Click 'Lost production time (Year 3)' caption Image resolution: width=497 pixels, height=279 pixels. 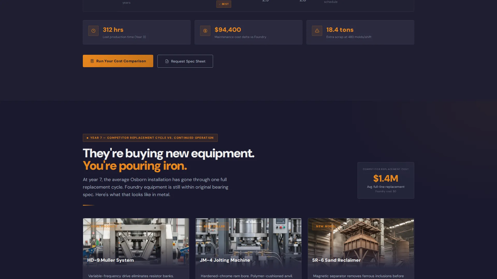pos(124,37)
